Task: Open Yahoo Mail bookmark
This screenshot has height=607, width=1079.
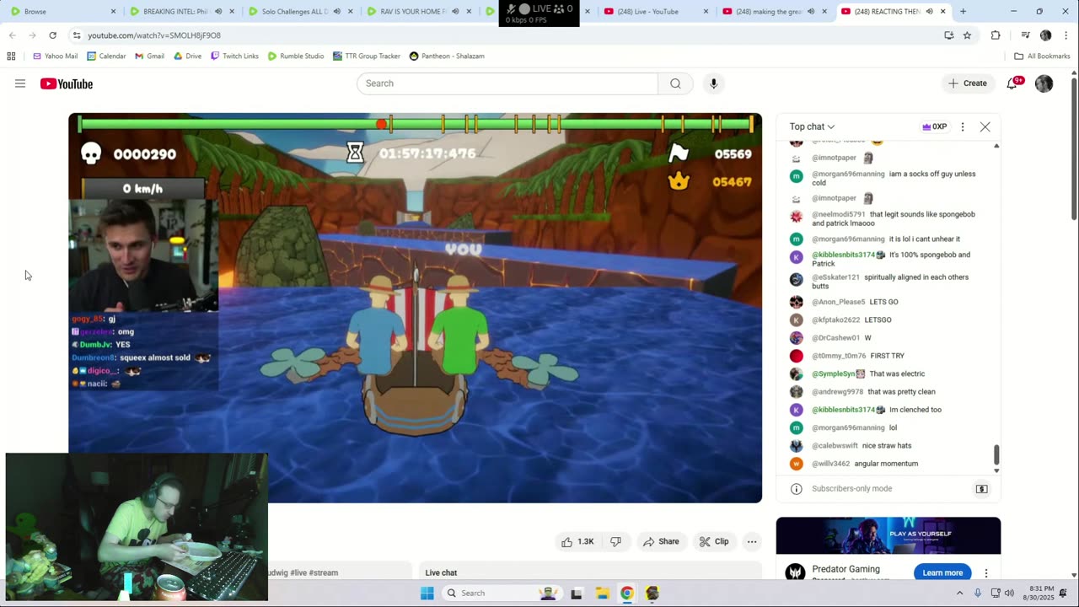Action: coord(55,56)
